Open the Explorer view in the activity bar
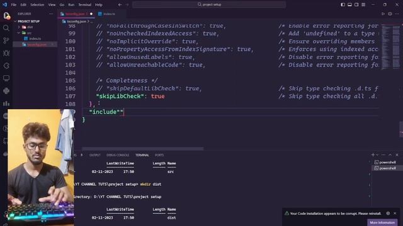The image size is (403, 226). point(6,16)
